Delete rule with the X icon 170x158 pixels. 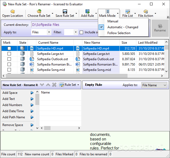[x=54, y=85]
